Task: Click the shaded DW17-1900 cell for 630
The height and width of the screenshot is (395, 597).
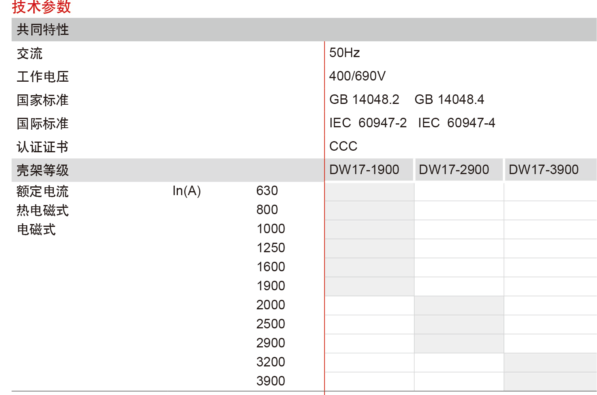Action: pyautogui.click(x=369, y=192)
